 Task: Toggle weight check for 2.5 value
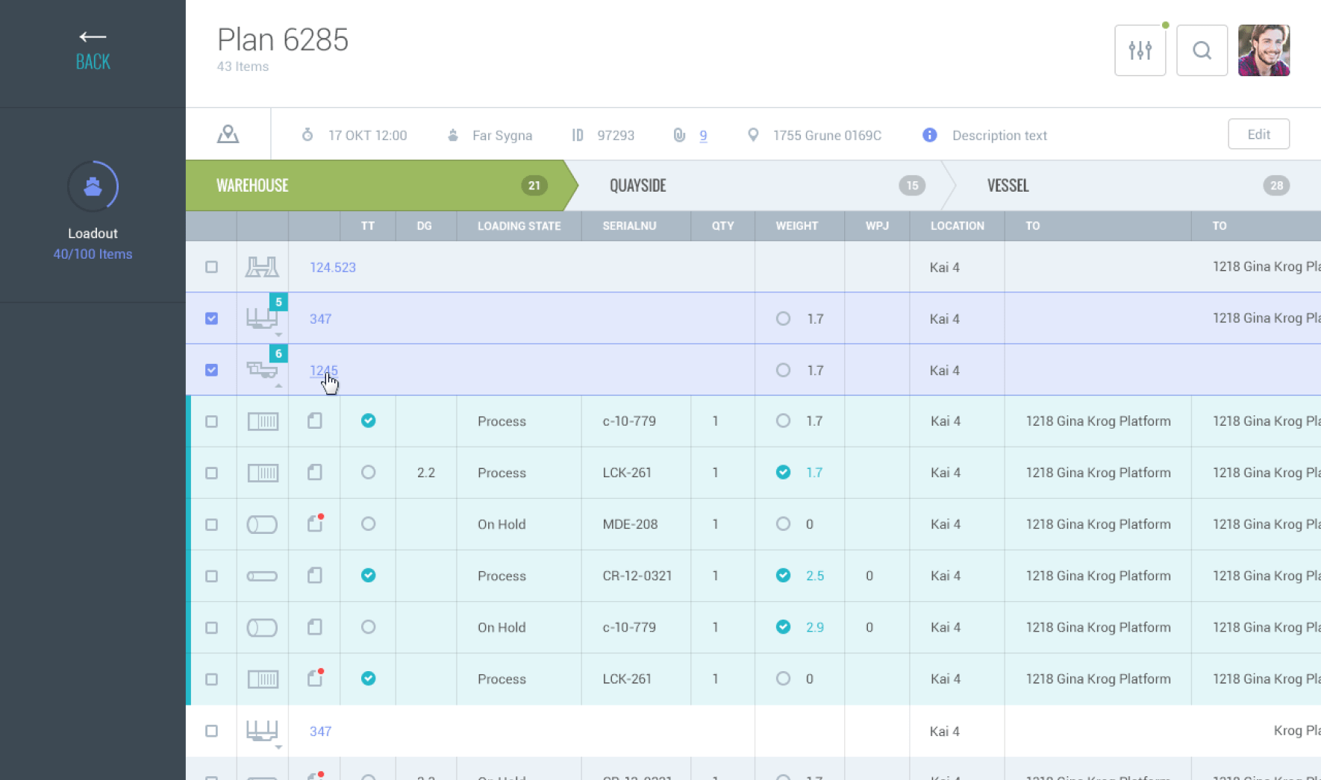click(783, 576)
